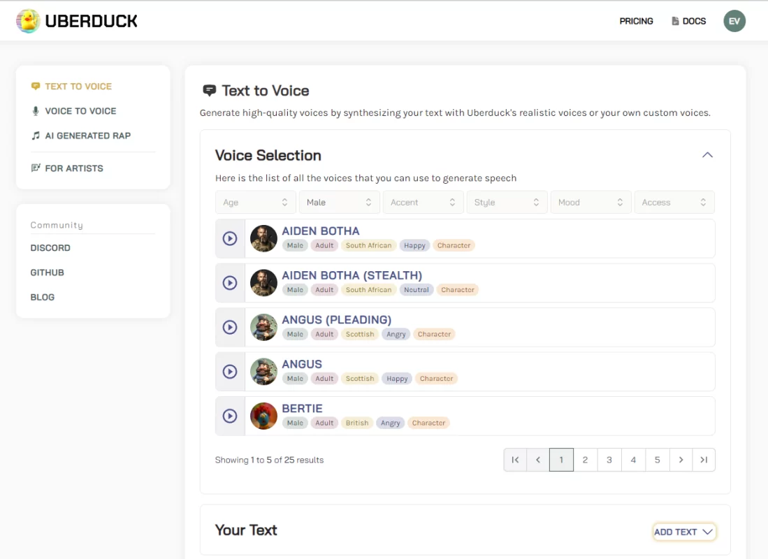
Task: Open the Access filter dropdown
Action: tap(674, 203)
